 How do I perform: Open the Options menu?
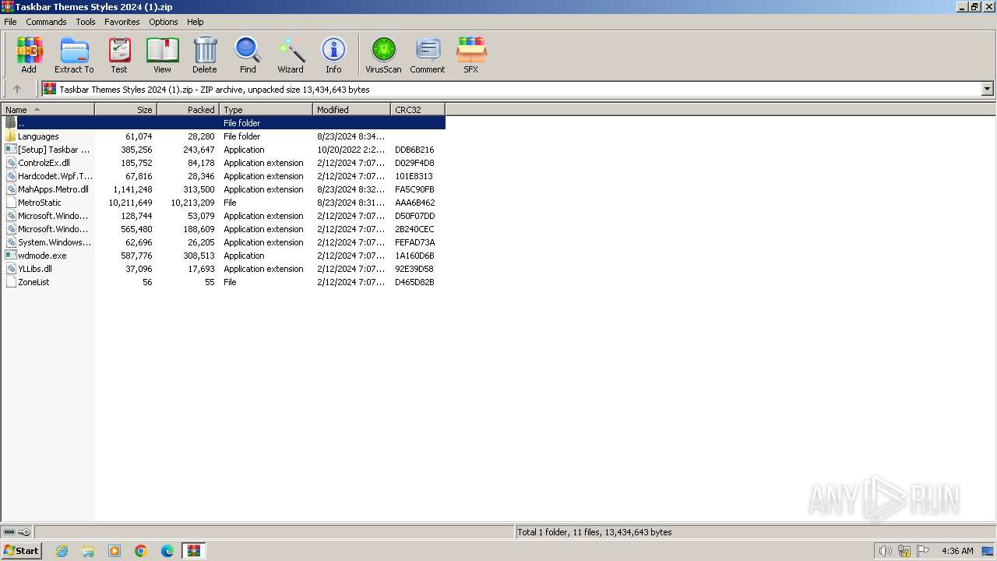(x=164, y=22)
